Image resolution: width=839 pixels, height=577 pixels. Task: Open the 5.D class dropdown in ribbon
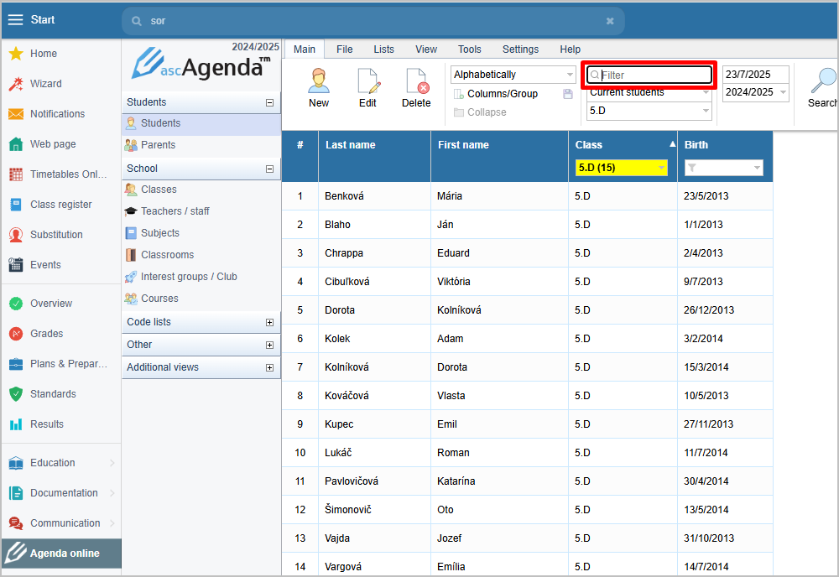point(649,111)
